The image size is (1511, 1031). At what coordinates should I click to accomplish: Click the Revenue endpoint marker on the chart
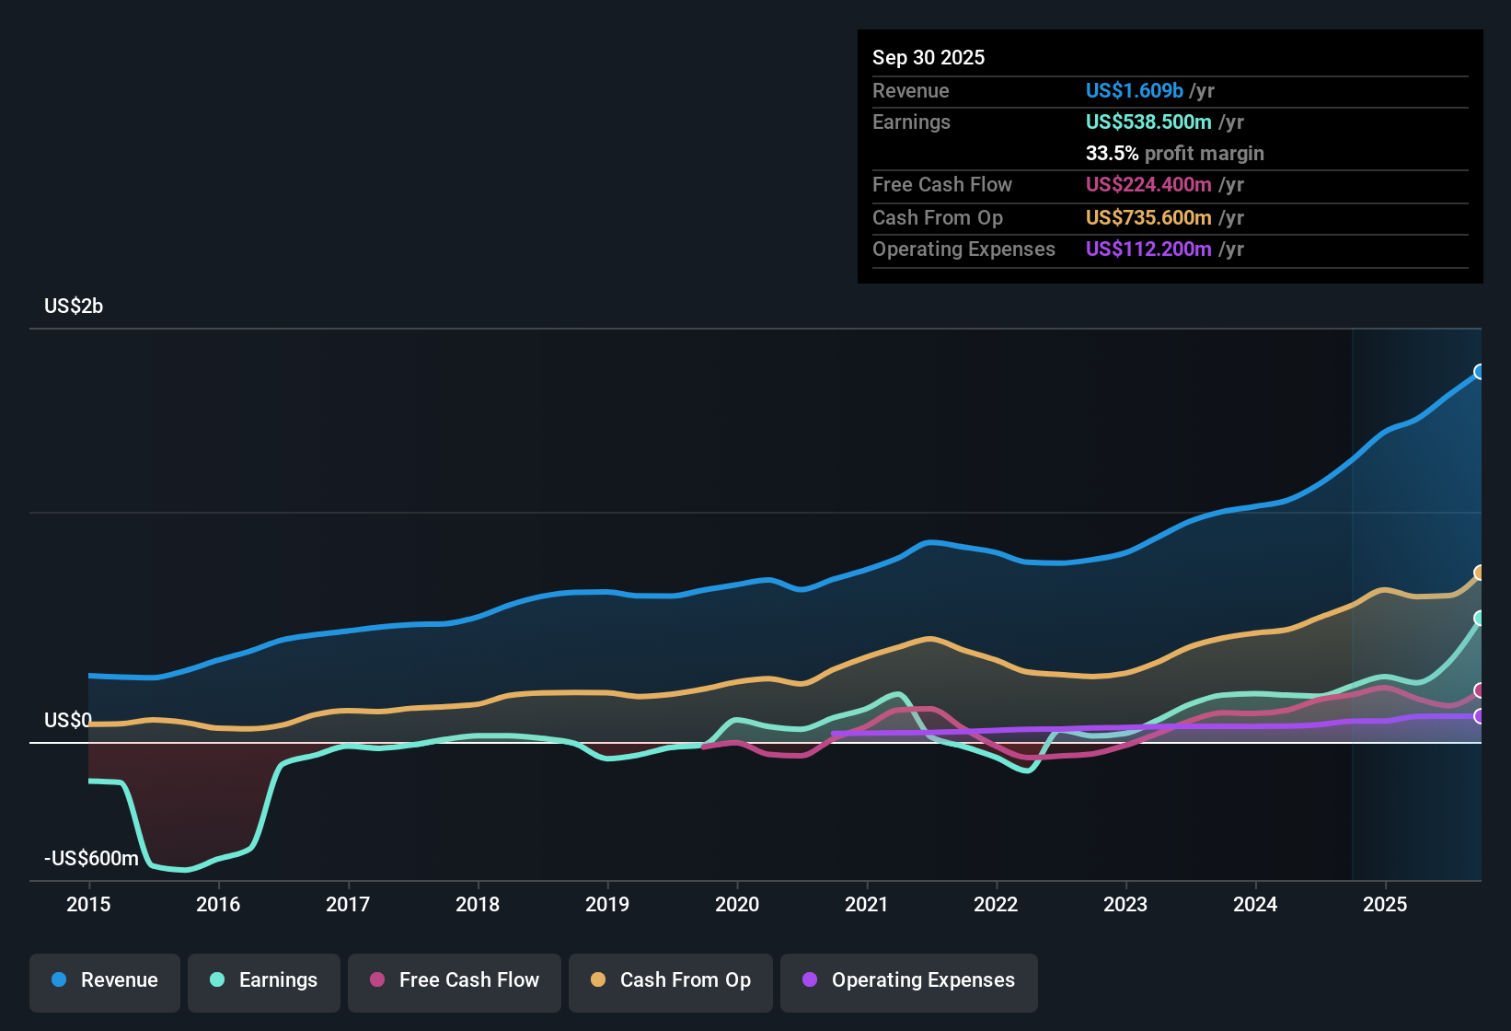coord(1480,372)
